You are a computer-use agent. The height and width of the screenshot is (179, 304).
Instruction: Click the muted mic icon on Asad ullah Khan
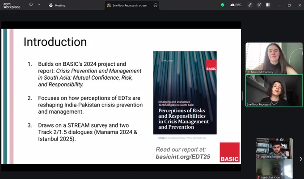coord(258,177)
